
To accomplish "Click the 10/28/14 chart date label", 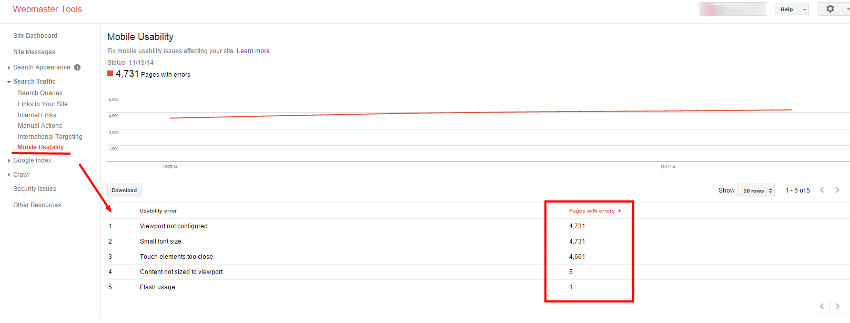I will pyautogui.click(x=170, y=167).
